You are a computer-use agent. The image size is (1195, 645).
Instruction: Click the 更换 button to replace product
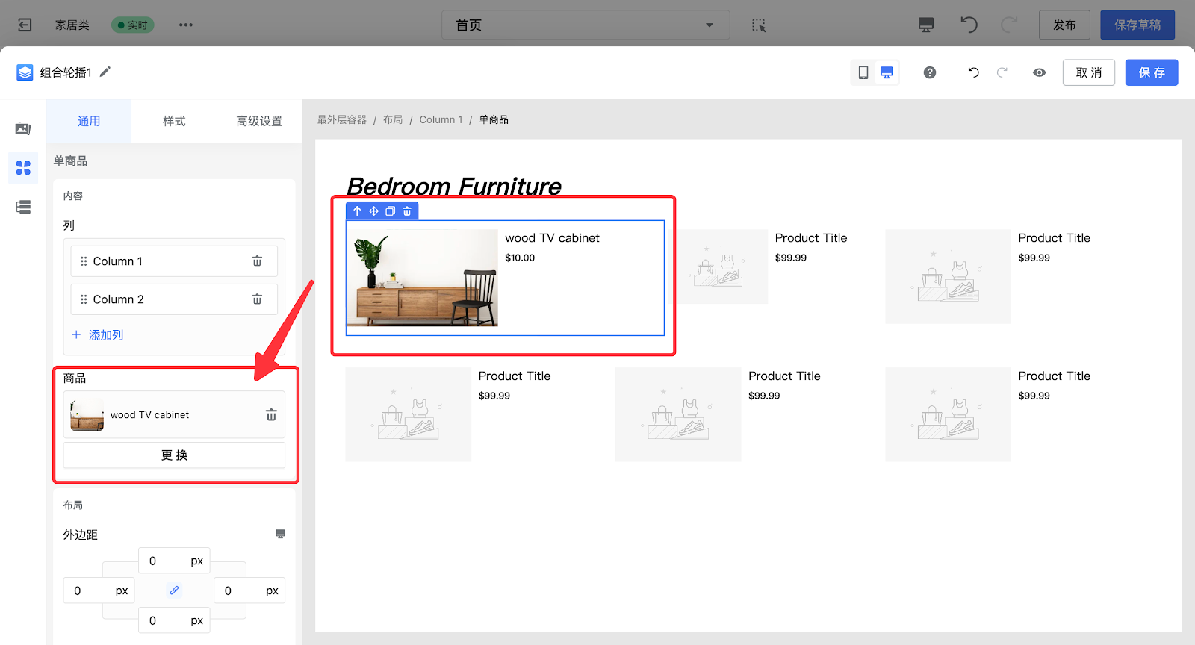point(174,455)
